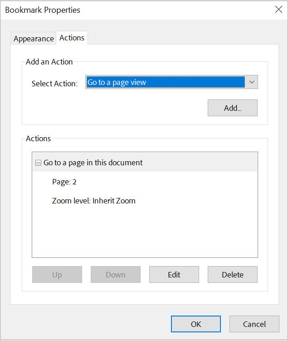Click the Up button
Screen dimensions: 288x341
click(x=57, y=275)
